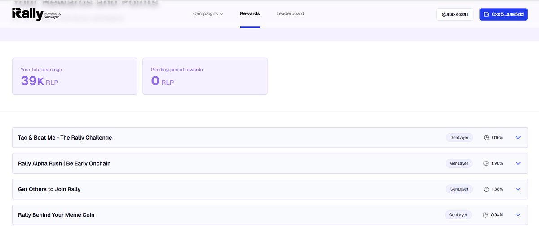Click GenLayer tag in Meme Coin row
Image resolution: width=539 pixels, height=236 pixels.
click(x=459, y=215)
